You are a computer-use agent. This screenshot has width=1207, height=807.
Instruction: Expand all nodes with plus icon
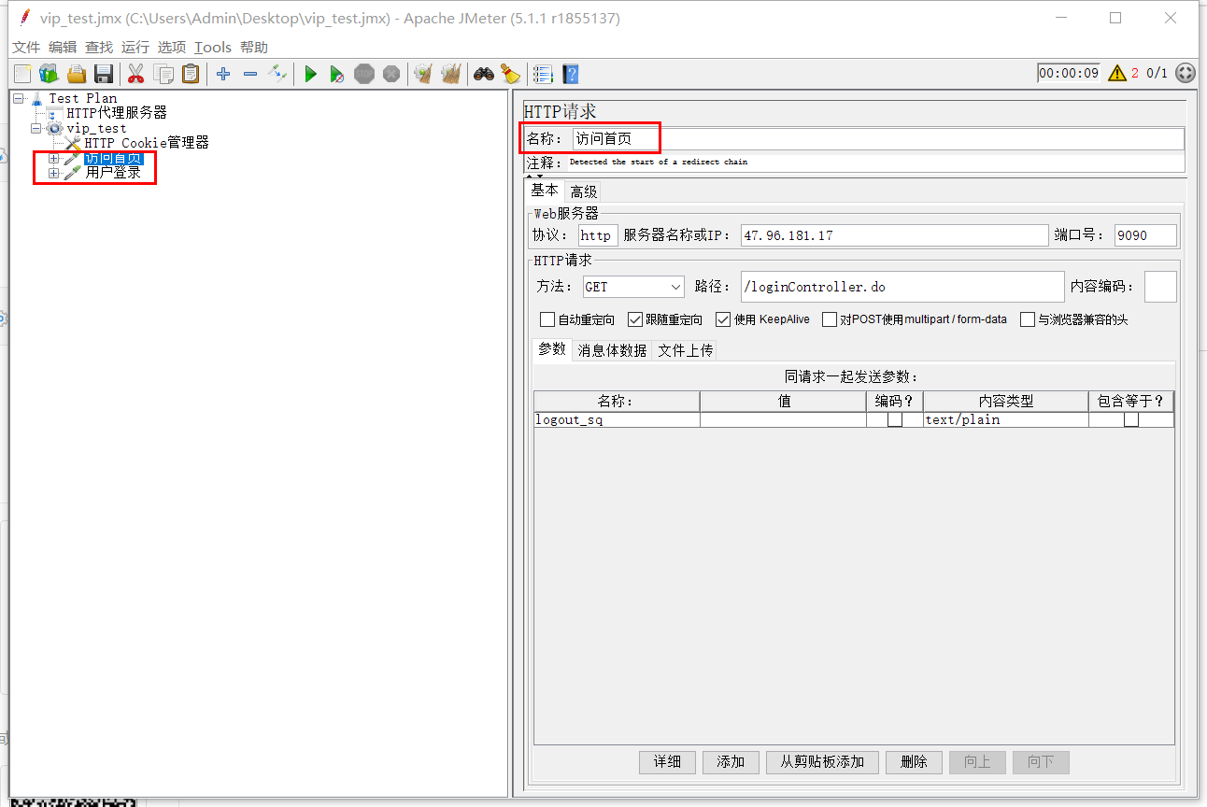point(223,74)
